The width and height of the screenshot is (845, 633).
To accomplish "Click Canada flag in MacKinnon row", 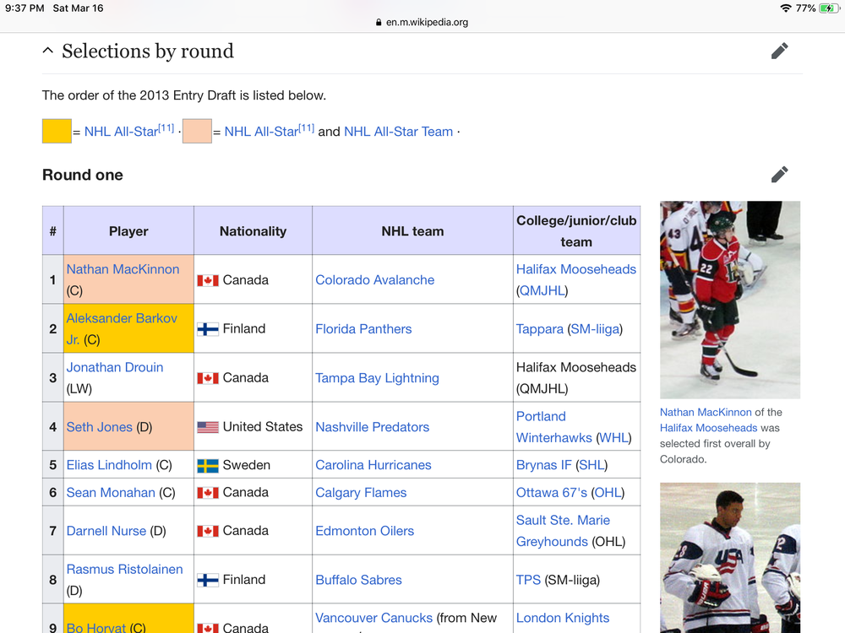I will pos(208,280).
